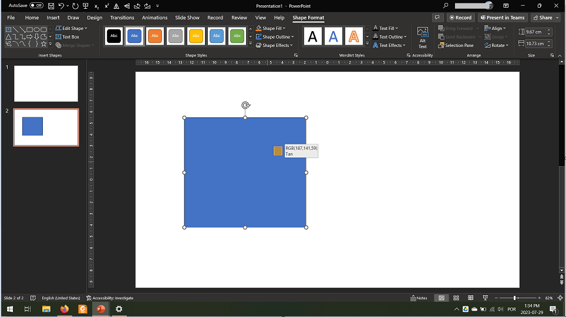
Task: Open Text Outline dropdown
Action: coord(390,37)
